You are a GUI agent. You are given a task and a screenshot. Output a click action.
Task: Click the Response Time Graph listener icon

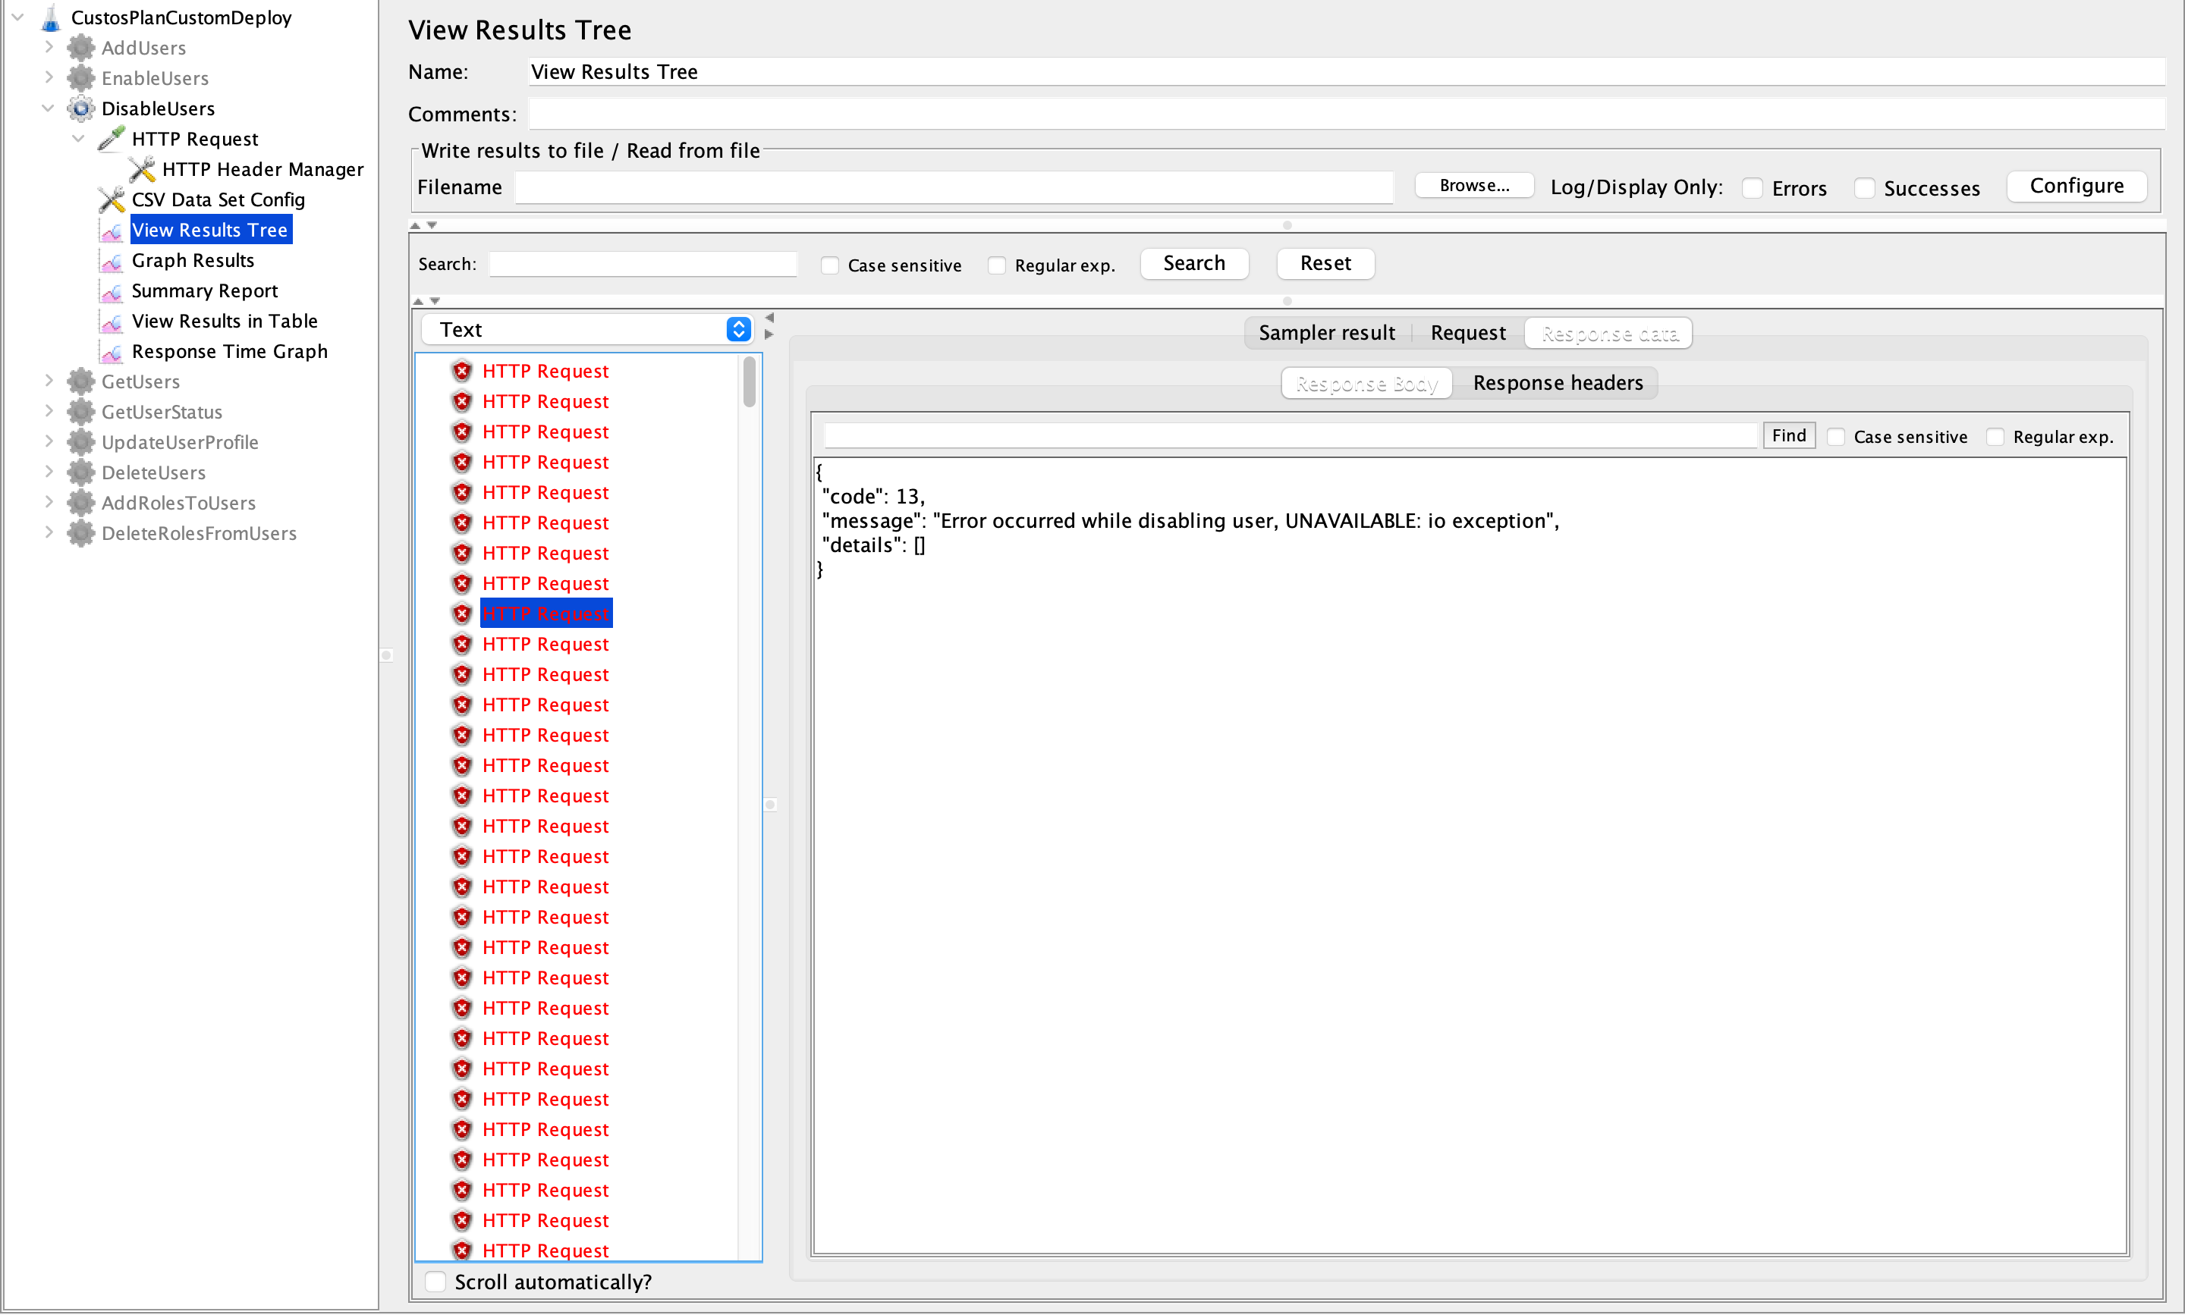pyautogui.click(x=112, y=353)
